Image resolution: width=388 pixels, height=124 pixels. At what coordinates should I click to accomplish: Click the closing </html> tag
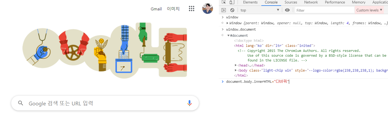click(x=241, y=75)
